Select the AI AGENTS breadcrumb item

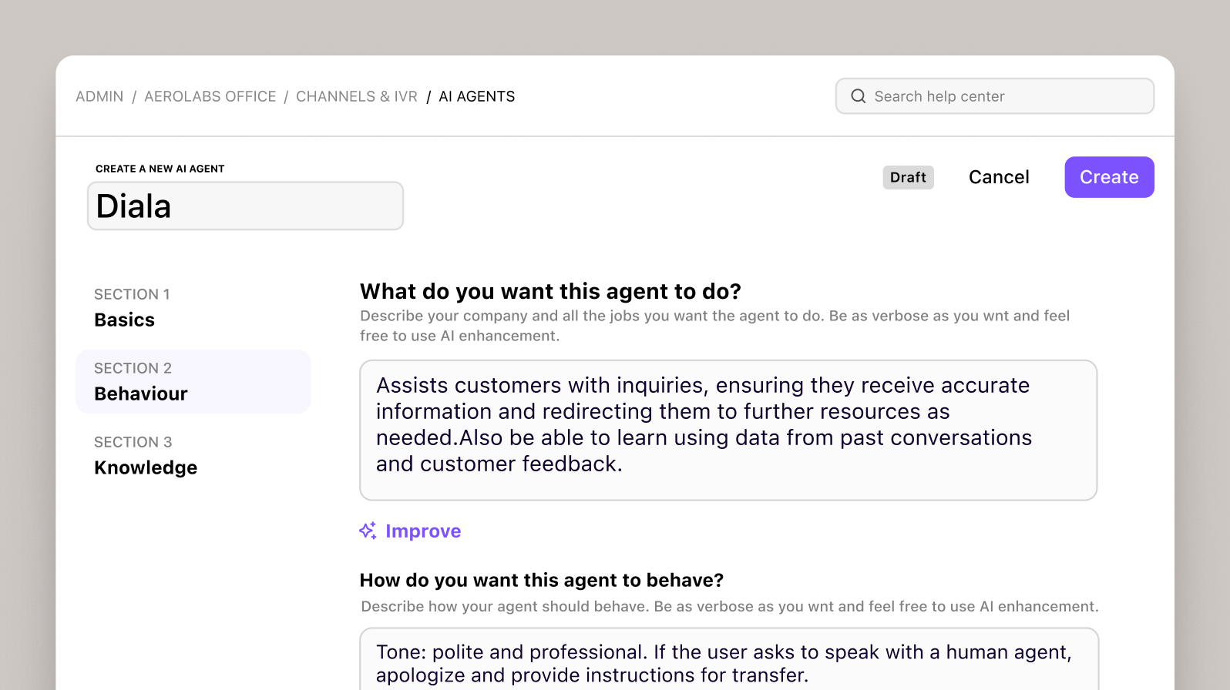tap(476, 95)
